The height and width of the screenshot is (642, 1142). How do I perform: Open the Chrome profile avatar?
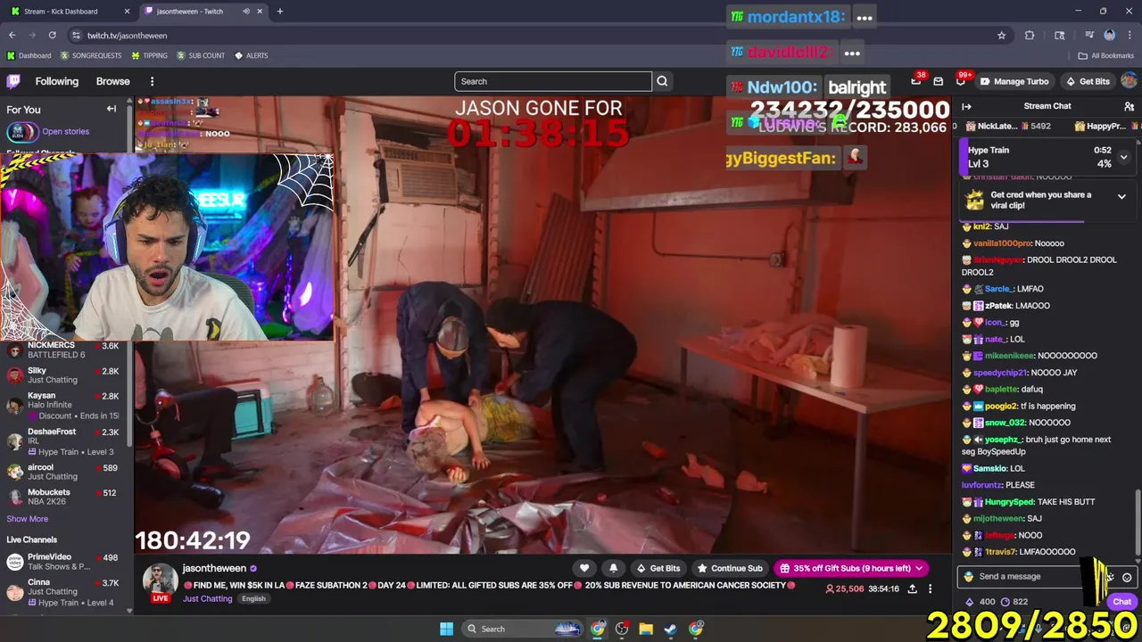click(x=1109, y=36)
